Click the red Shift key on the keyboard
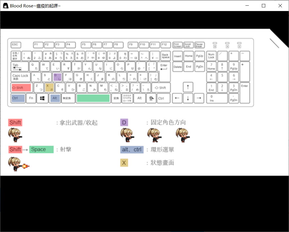The width and height of the screenshot is (289, 232). coord(21,88)
